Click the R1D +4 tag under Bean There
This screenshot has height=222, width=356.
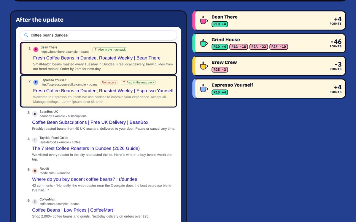(220, 24)
